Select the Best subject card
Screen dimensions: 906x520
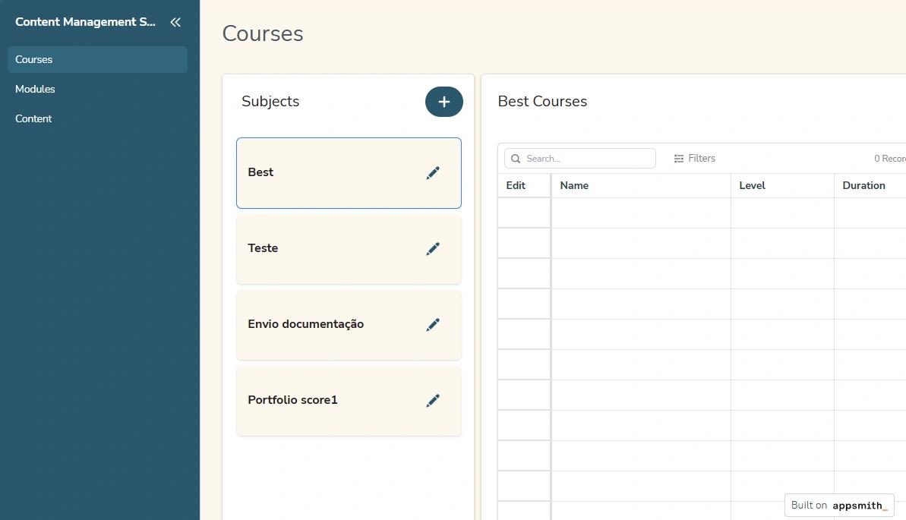tap(349, 173)
